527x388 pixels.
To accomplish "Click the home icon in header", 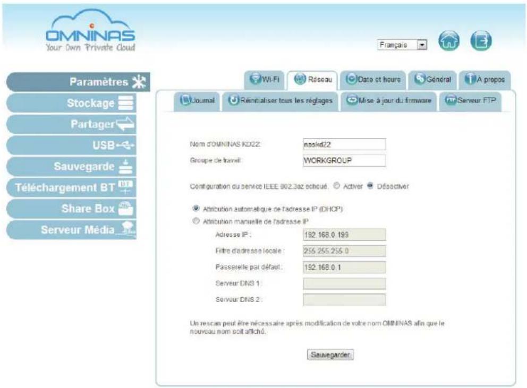I will tap(449, 41).
